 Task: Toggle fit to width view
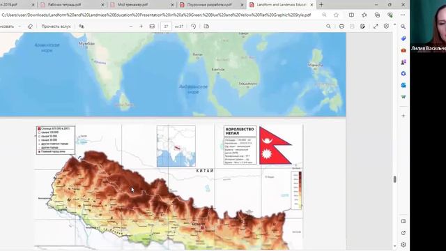tap(152, 26)
